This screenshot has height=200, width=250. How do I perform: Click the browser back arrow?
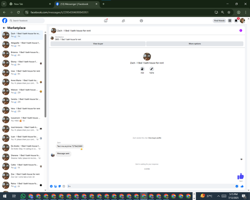4,12
